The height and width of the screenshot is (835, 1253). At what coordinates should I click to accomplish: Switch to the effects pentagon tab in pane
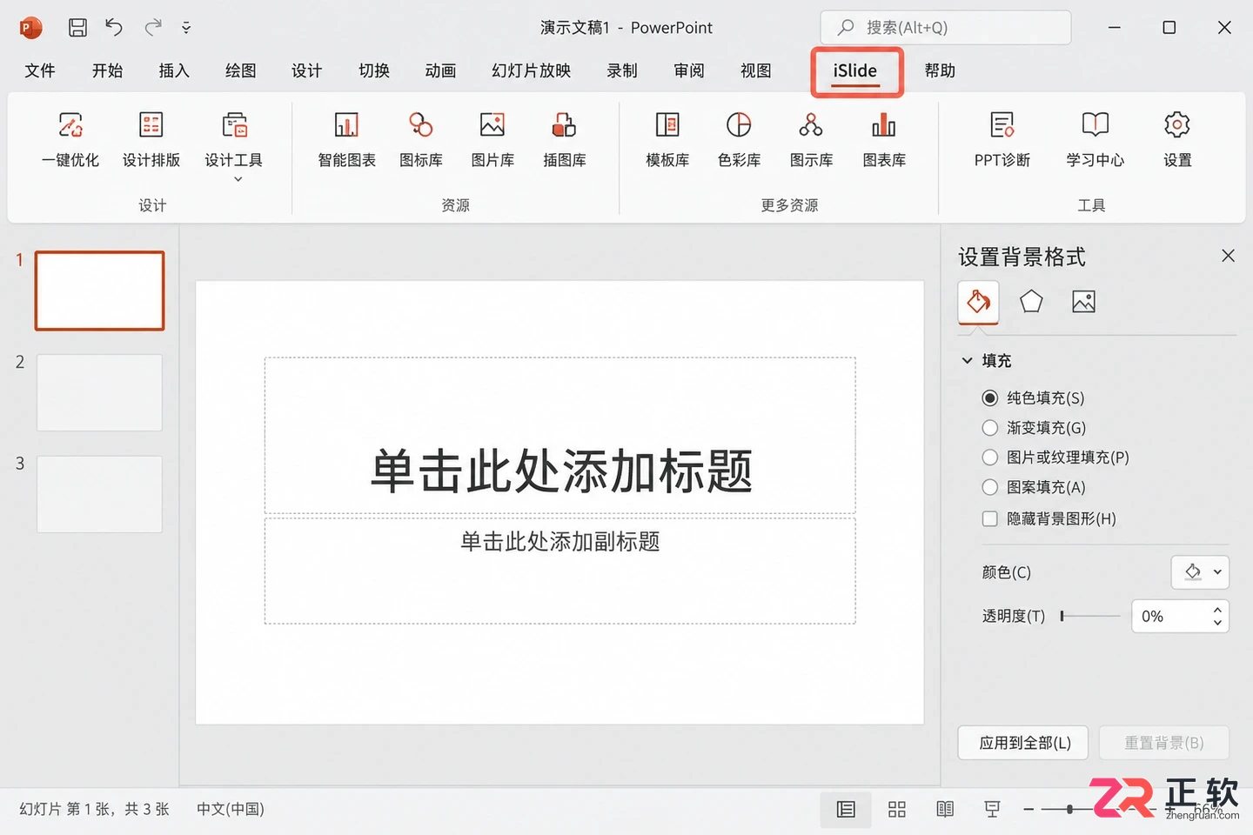[1031, 302]
